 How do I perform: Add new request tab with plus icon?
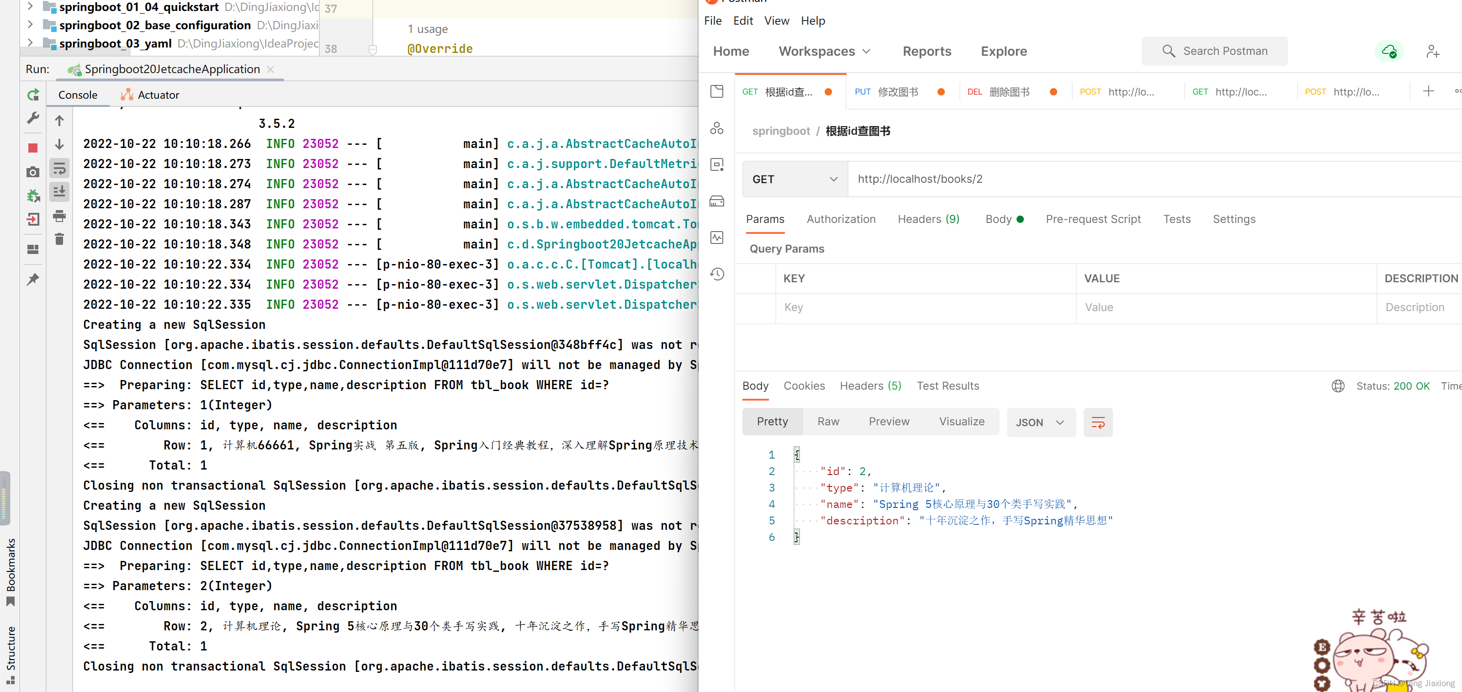(1429, 91)
